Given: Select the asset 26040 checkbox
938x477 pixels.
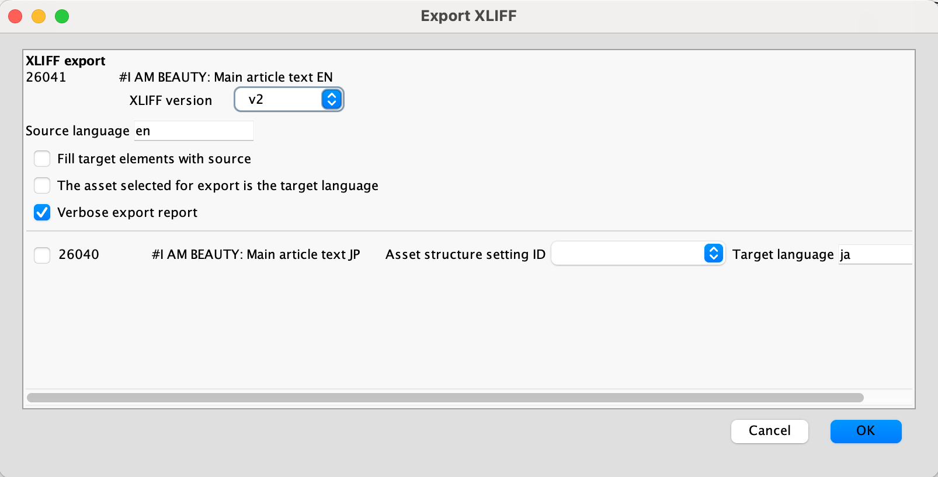Looking at the screenshot, I should pyautogui.click(x=42, y=255).
